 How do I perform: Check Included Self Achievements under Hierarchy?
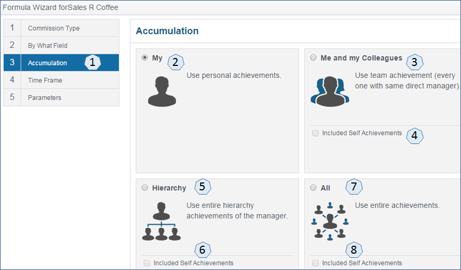point(147,263)
